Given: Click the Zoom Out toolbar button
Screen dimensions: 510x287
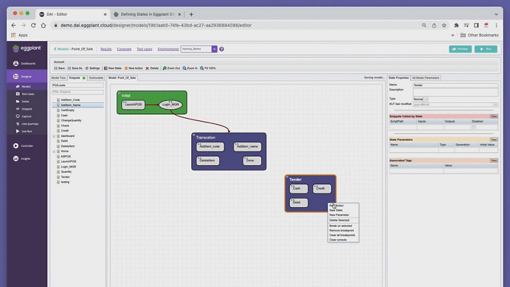Looking at the screenshot, I should 171,68.
